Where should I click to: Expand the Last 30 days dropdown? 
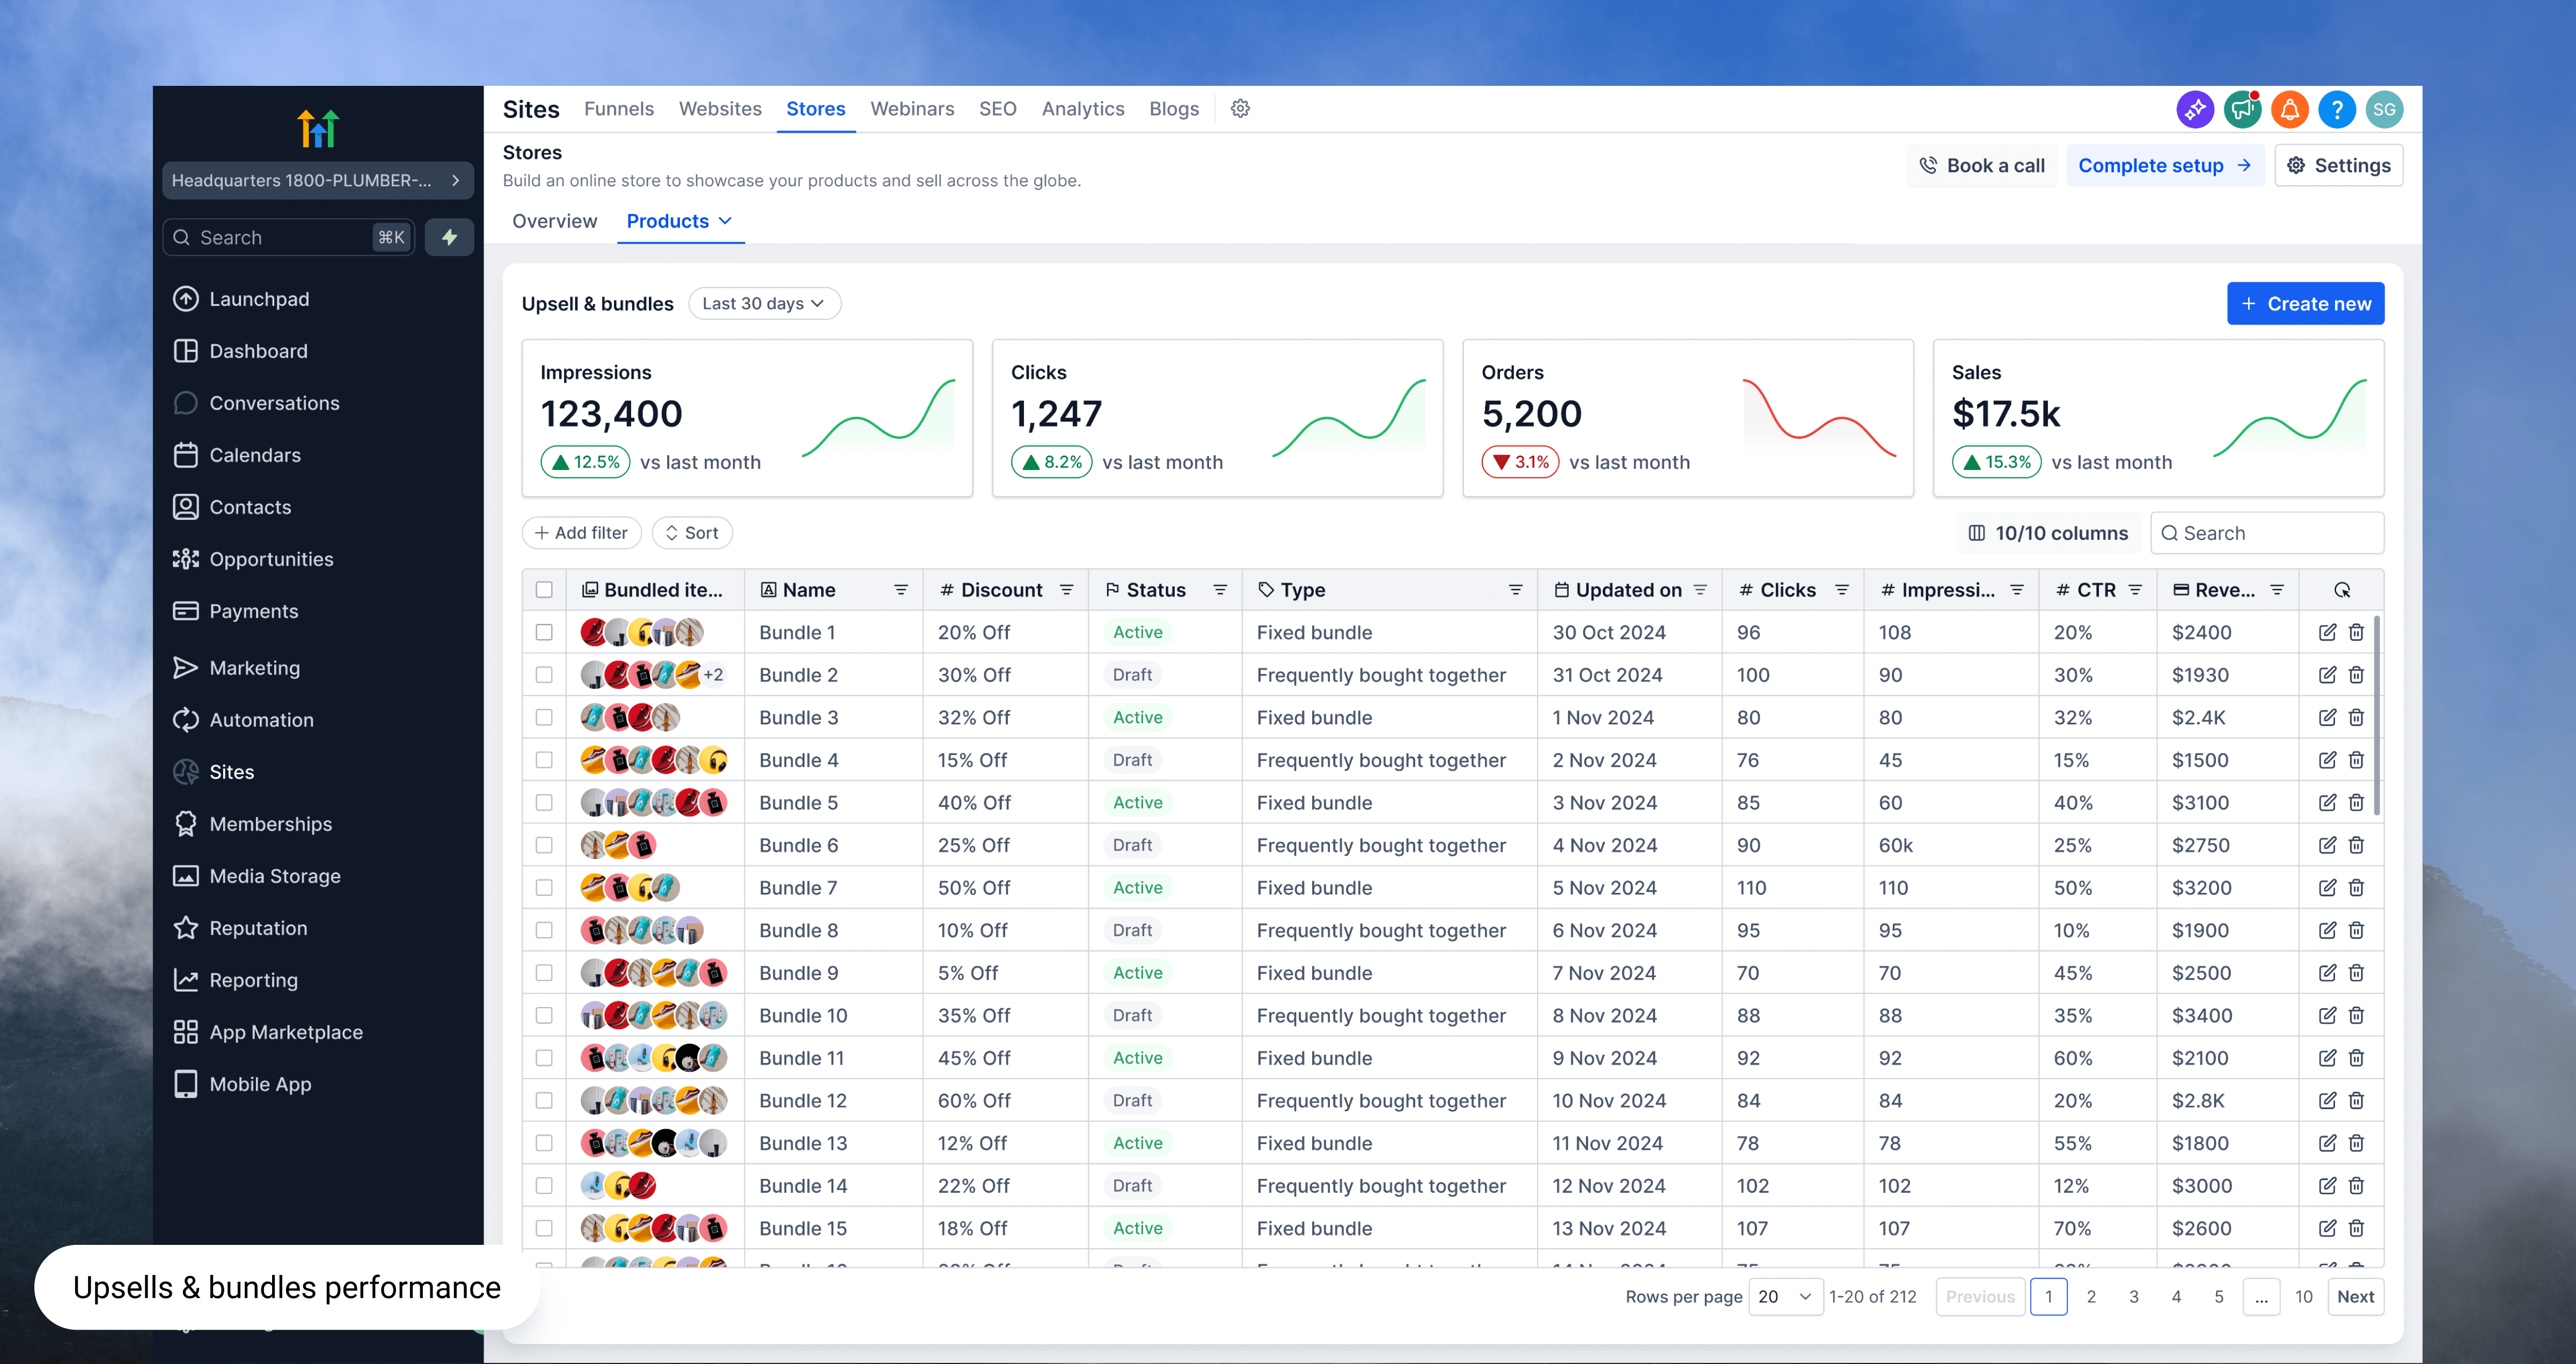764,303
